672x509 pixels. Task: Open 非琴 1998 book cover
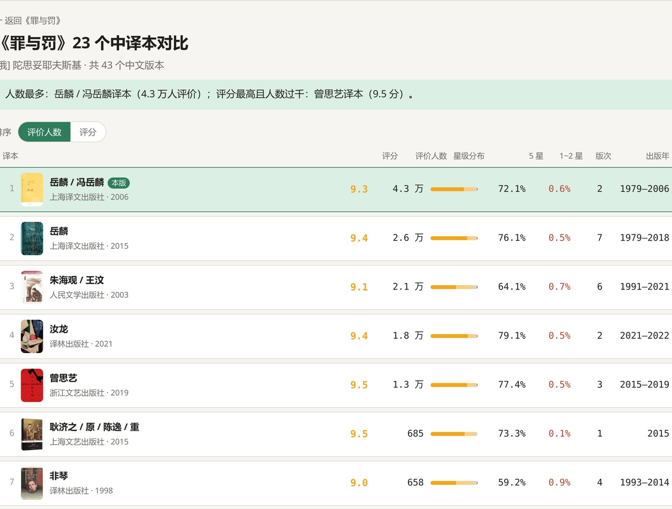pos(32,484)
